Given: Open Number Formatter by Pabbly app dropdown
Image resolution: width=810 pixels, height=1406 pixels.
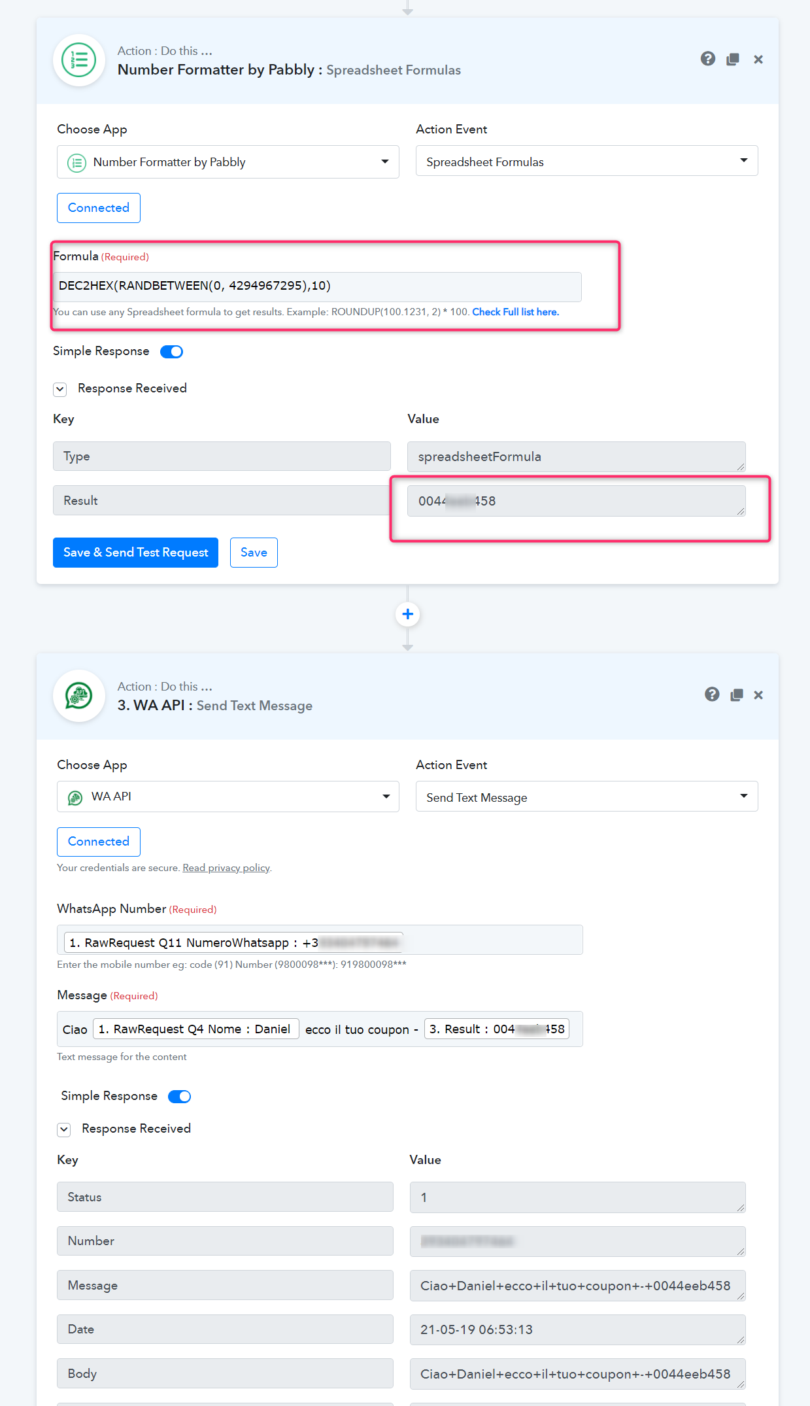Looking at the screenshot, I should (x=228, y=162).
